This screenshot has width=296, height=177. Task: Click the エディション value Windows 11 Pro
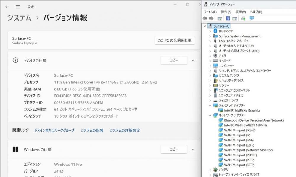click(68, 164)
